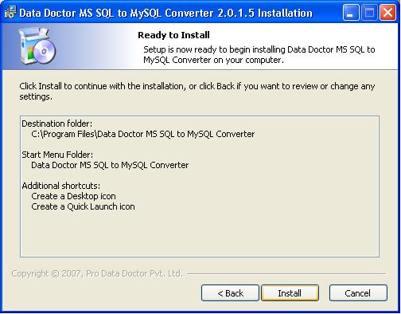This screenshot has width=401, height=314.
Task: Click the 'Start Menu Folder:' label
Action: pos(57,155)
